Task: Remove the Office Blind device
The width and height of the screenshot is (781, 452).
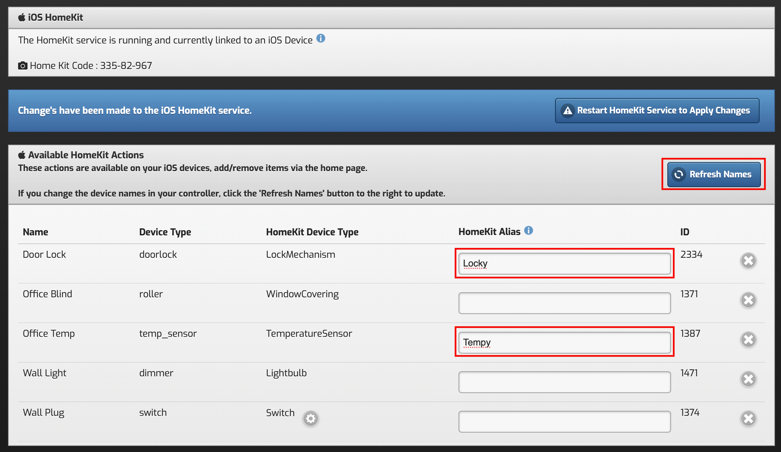Action: pyautogui.click(x=748, y=300)
